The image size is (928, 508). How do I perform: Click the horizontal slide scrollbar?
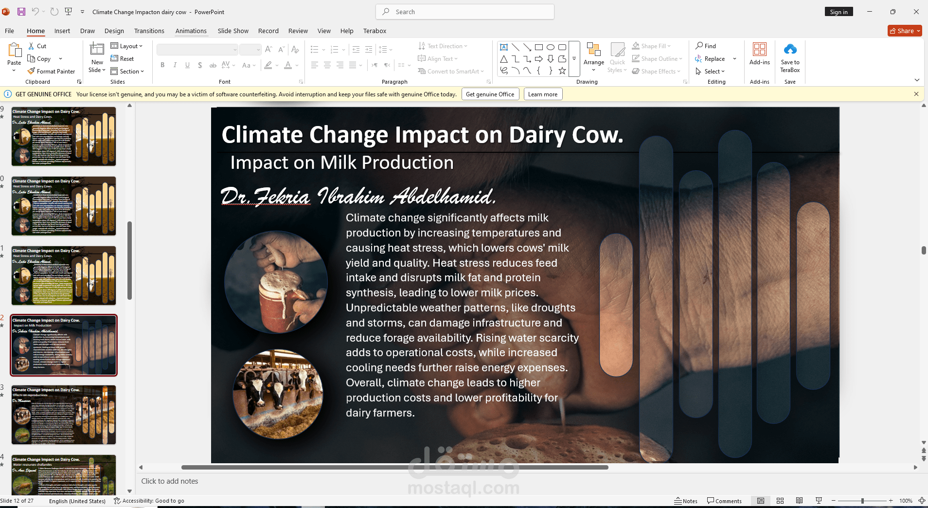394,467
